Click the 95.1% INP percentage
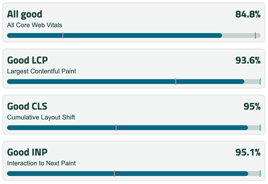Image resolution: width=268 pixels, height=184 pixels. (x=248, y=152)
